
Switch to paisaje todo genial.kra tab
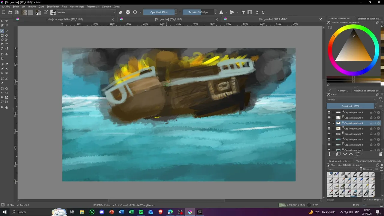(x=65, y=19)
